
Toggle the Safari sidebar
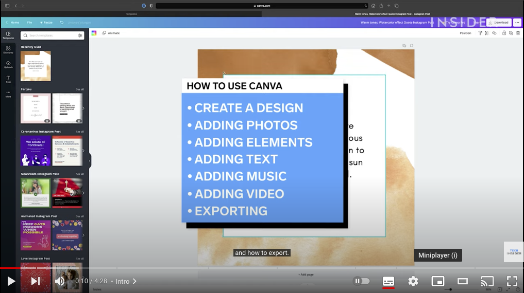pos(7,6)
